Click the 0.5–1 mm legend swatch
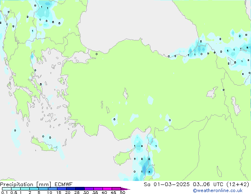This screenshot has width=251, height=194. [x=16, y=189]
